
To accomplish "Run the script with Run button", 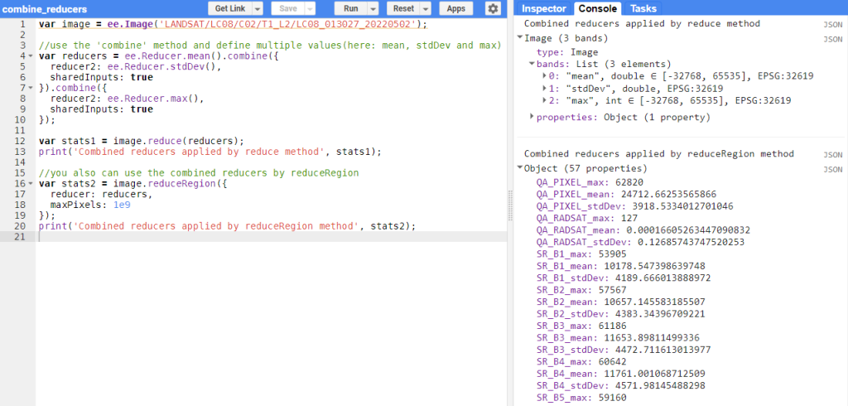I will [x=350, y=8].
